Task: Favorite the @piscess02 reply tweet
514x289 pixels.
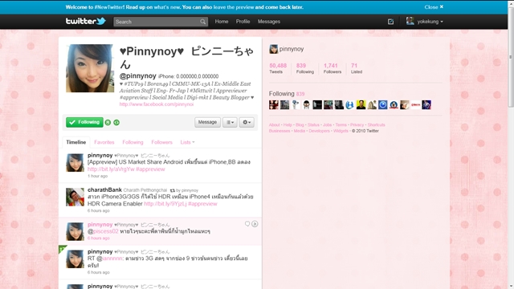Action: [247, 224]
